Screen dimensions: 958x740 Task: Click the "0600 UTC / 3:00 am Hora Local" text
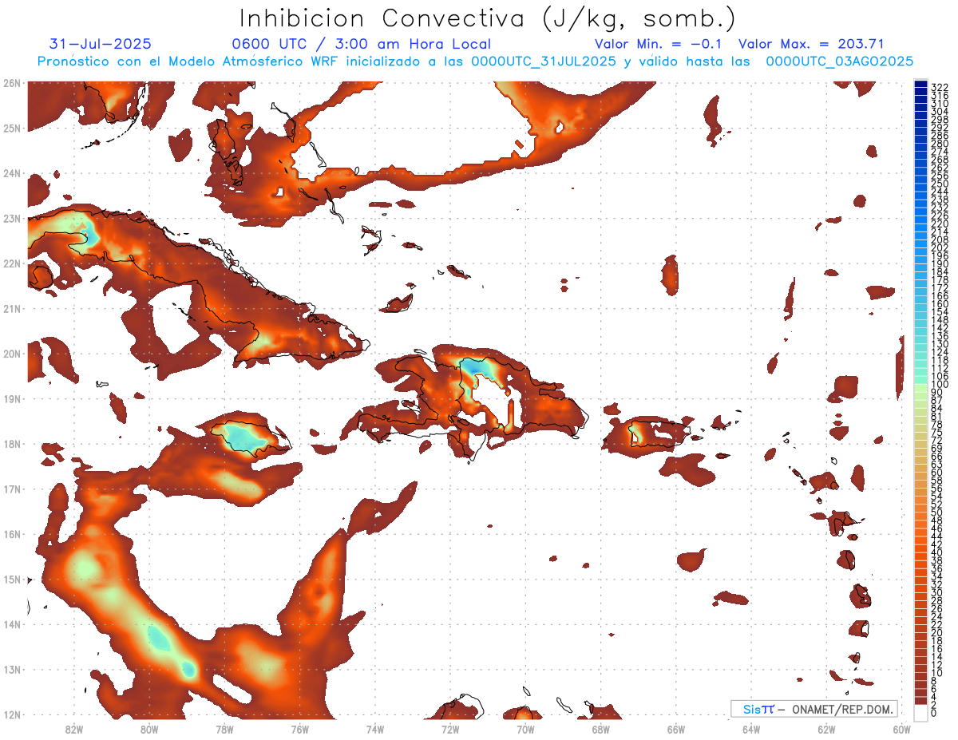pyautogui.click(x=361, y=44)
